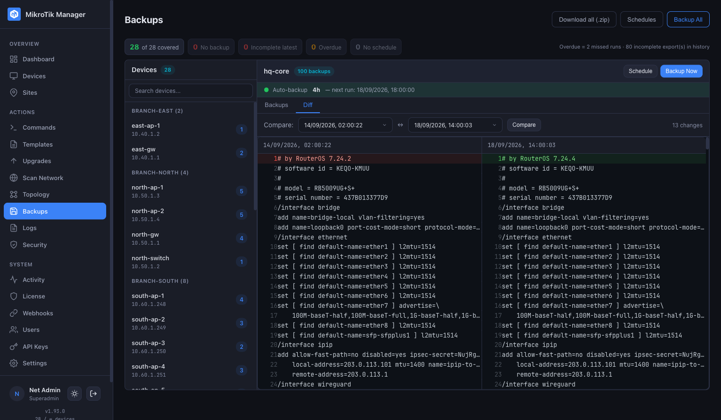Open Templates document icon
The height and width of the screenshot is (420, 721).
[14, 144]
